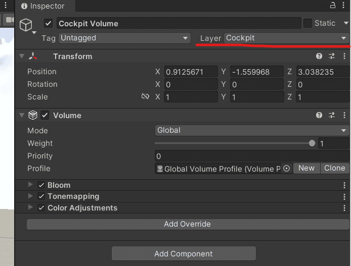This screenshot has width=351, height=266.
Task: Click the Add Override button
Action: (188, 224)
